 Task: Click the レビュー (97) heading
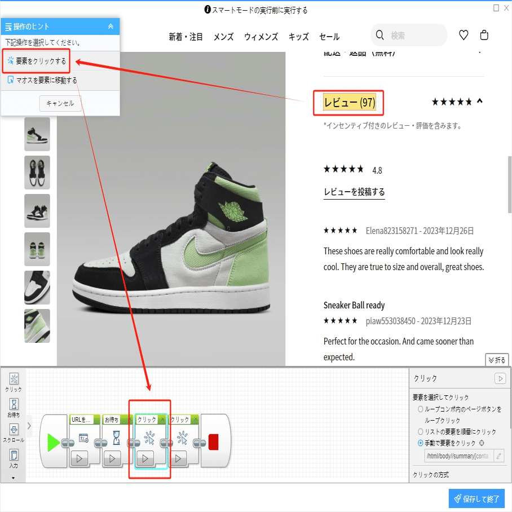tap(350, 103)
